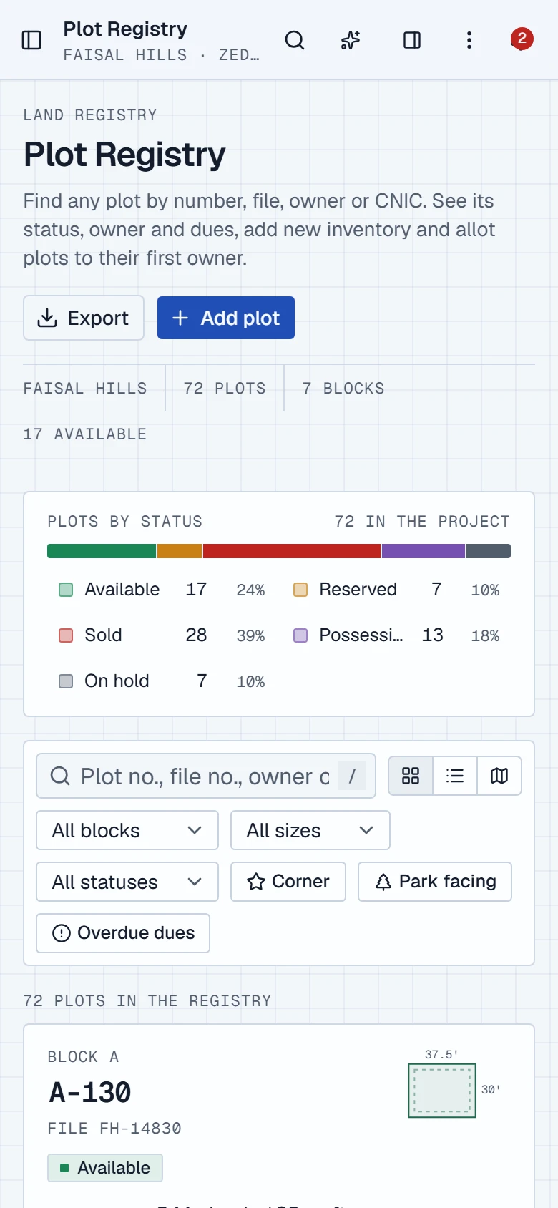558x1208 pixels.
Task: Toggle the Overdue dues filter
Action: point(123,933)
